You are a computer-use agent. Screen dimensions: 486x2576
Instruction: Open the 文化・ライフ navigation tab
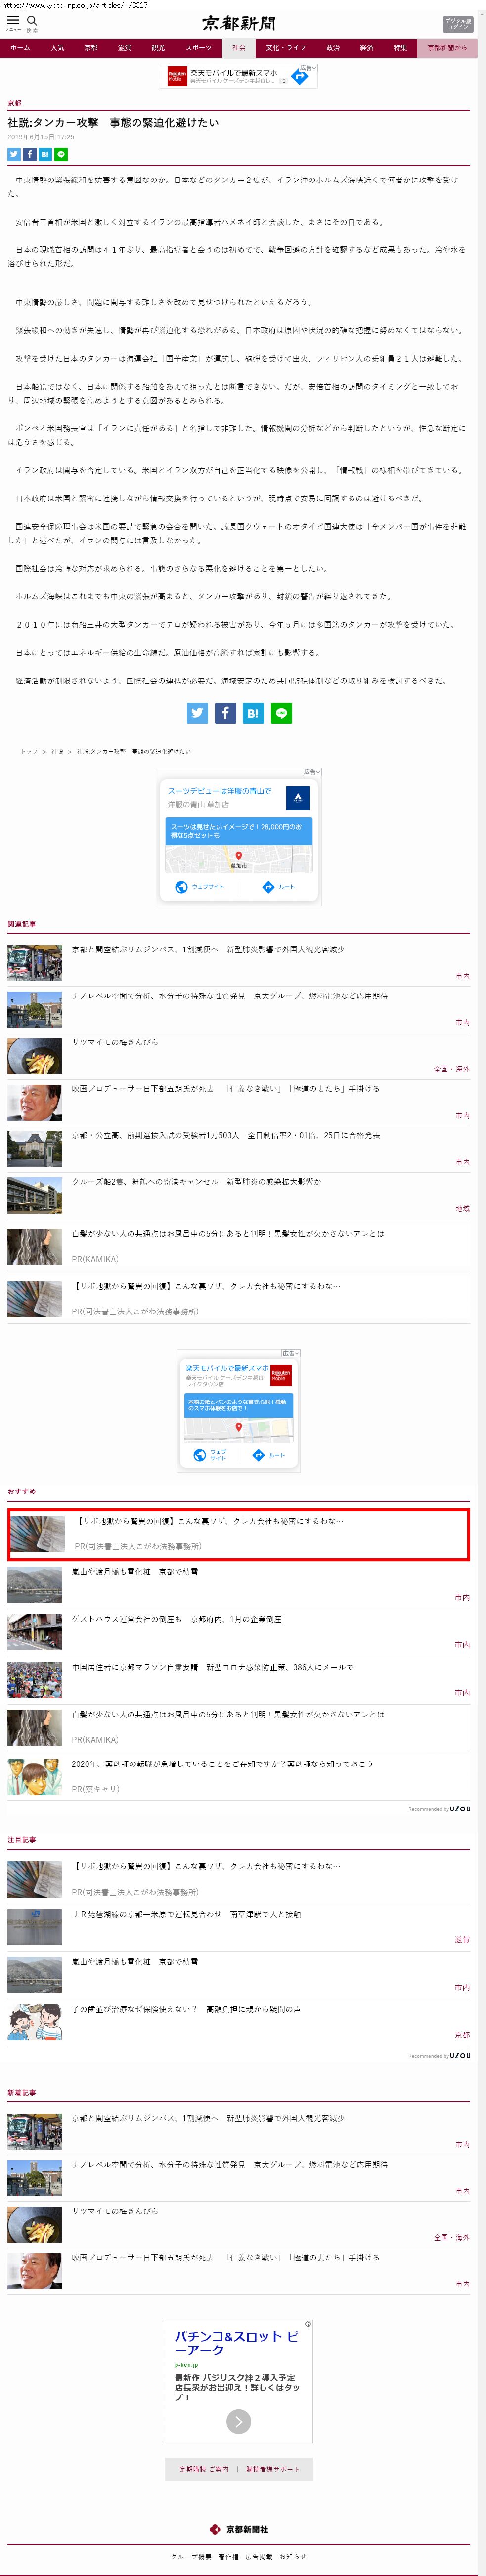pyautogui.click(x=286, y=48)
